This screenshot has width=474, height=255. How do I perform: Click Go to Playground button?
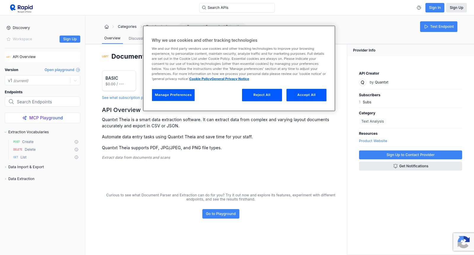pos(221,214)
